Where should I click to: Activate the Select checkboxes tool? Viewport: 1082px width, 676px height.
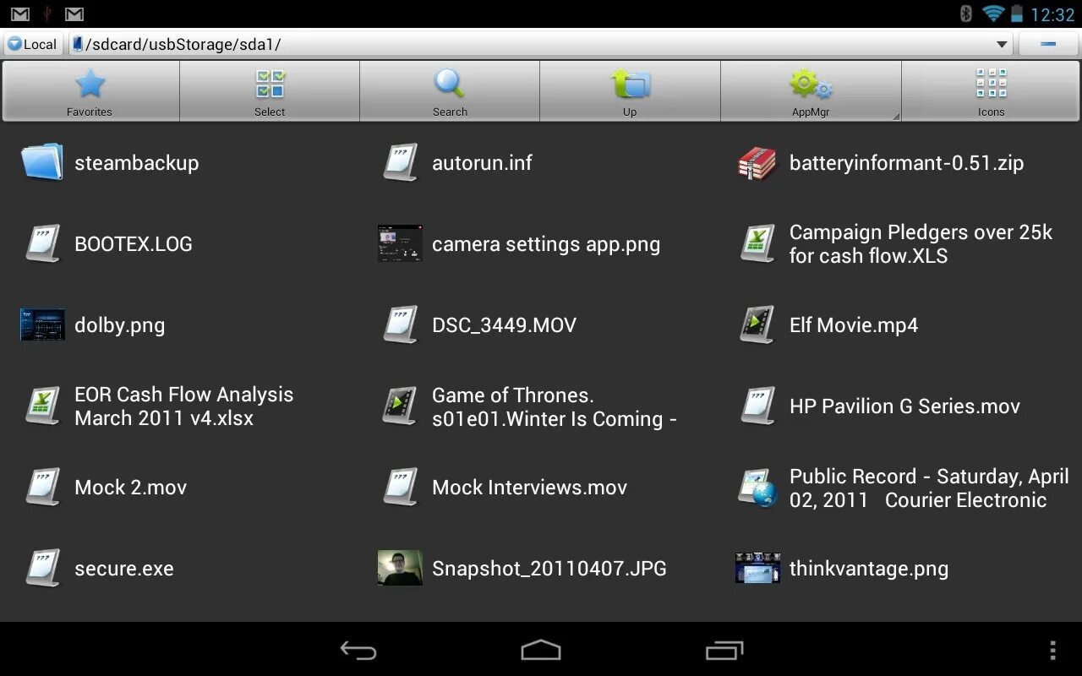[x=270, y=91]
